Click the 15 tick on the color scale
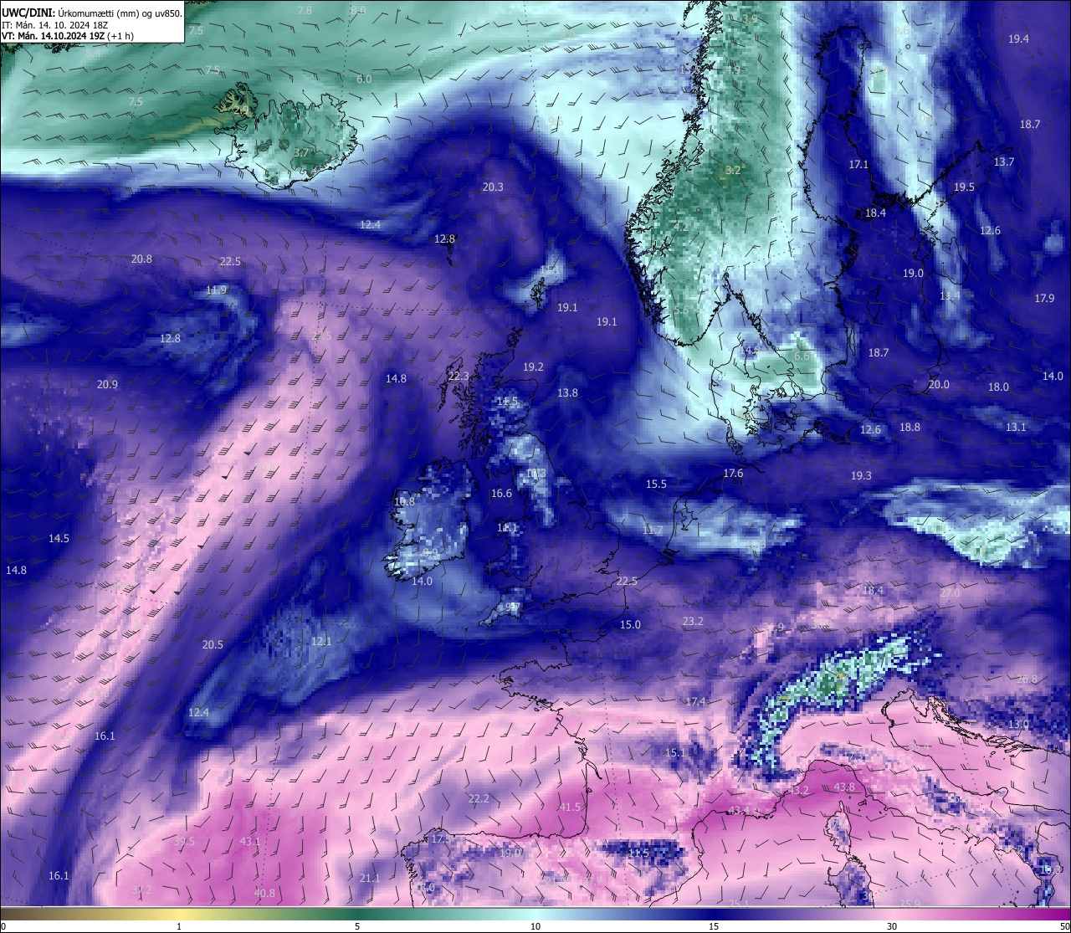The width and height of the screenshot is (1071, 933). pyautogui.click(x=714, y=926)
